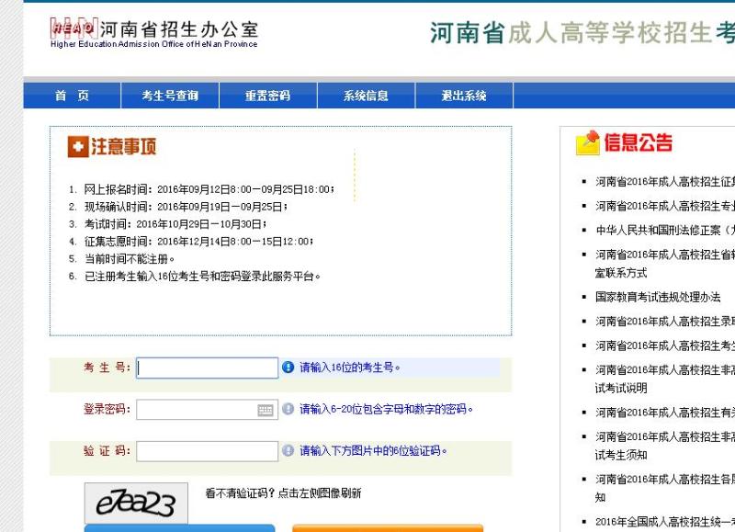This screenshot has width=735, height=532.
Task: Click the info icon next to 验证码 hint
Action: (x=288, y=451)
